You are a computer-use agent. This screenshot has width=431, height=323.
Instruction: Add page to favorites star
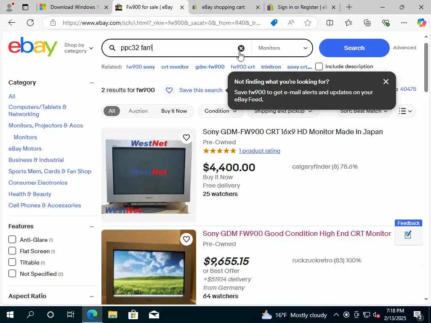pos(308,23)
